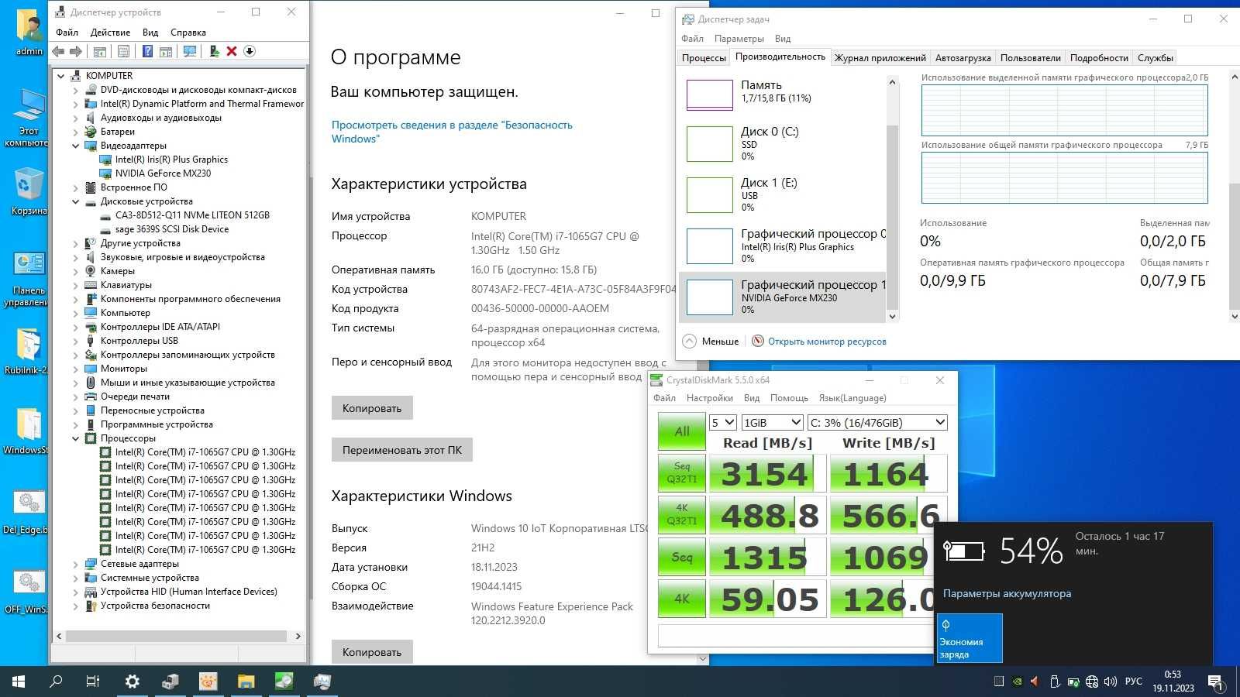Select admin folder desktop icon
The width and height of the screenshot is (1240, 697).
coord(29,33)
